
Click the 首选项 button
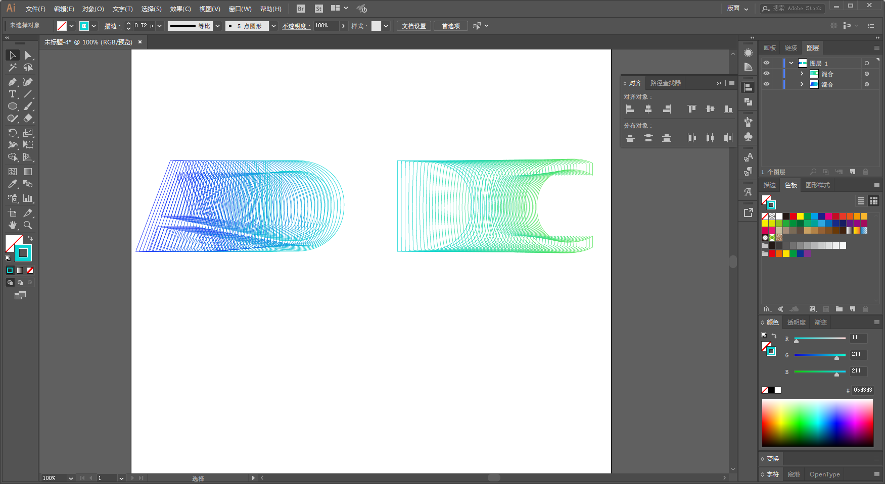point(451,26)
